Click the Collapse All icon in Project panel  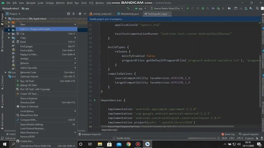(x=73, y=14)
